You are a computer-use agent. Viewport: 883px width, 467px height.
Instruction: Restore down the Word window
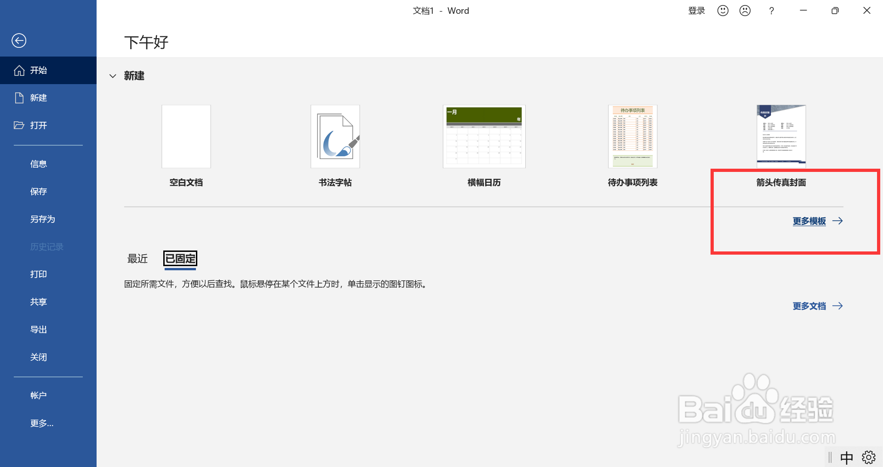(x=835, y=11)
